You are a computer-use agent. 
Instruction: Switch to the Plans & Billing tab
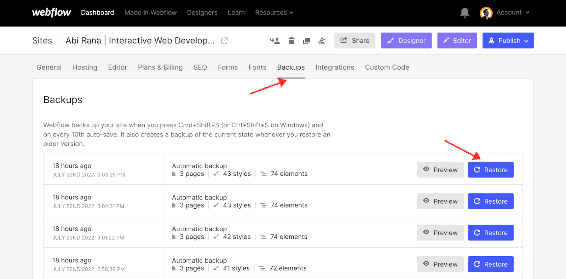(x=160, y=67)
